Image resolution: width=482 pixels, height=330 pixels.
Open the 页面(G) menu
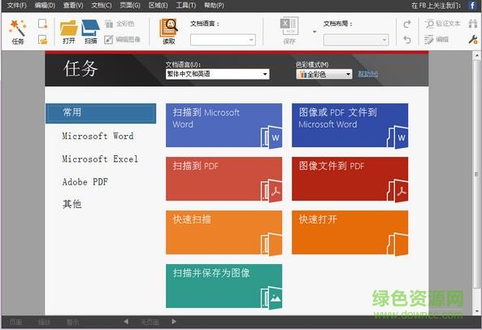[x=130, y=5]
